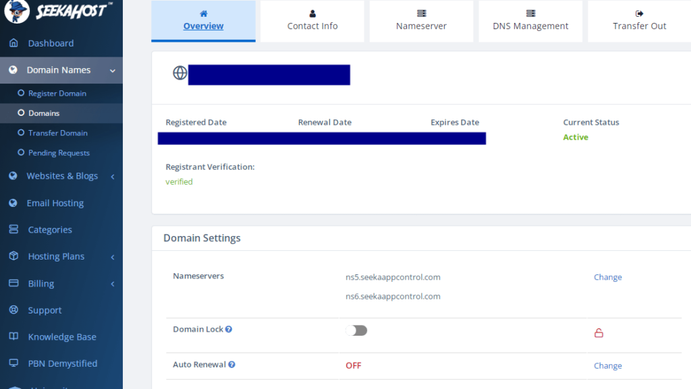Click the Domain Settings heading

[202, 237]
